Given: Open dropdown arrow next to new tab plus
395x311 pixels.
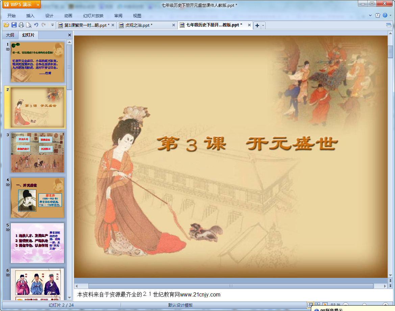Looking at the screenshot, I should [x=263, y=25].
